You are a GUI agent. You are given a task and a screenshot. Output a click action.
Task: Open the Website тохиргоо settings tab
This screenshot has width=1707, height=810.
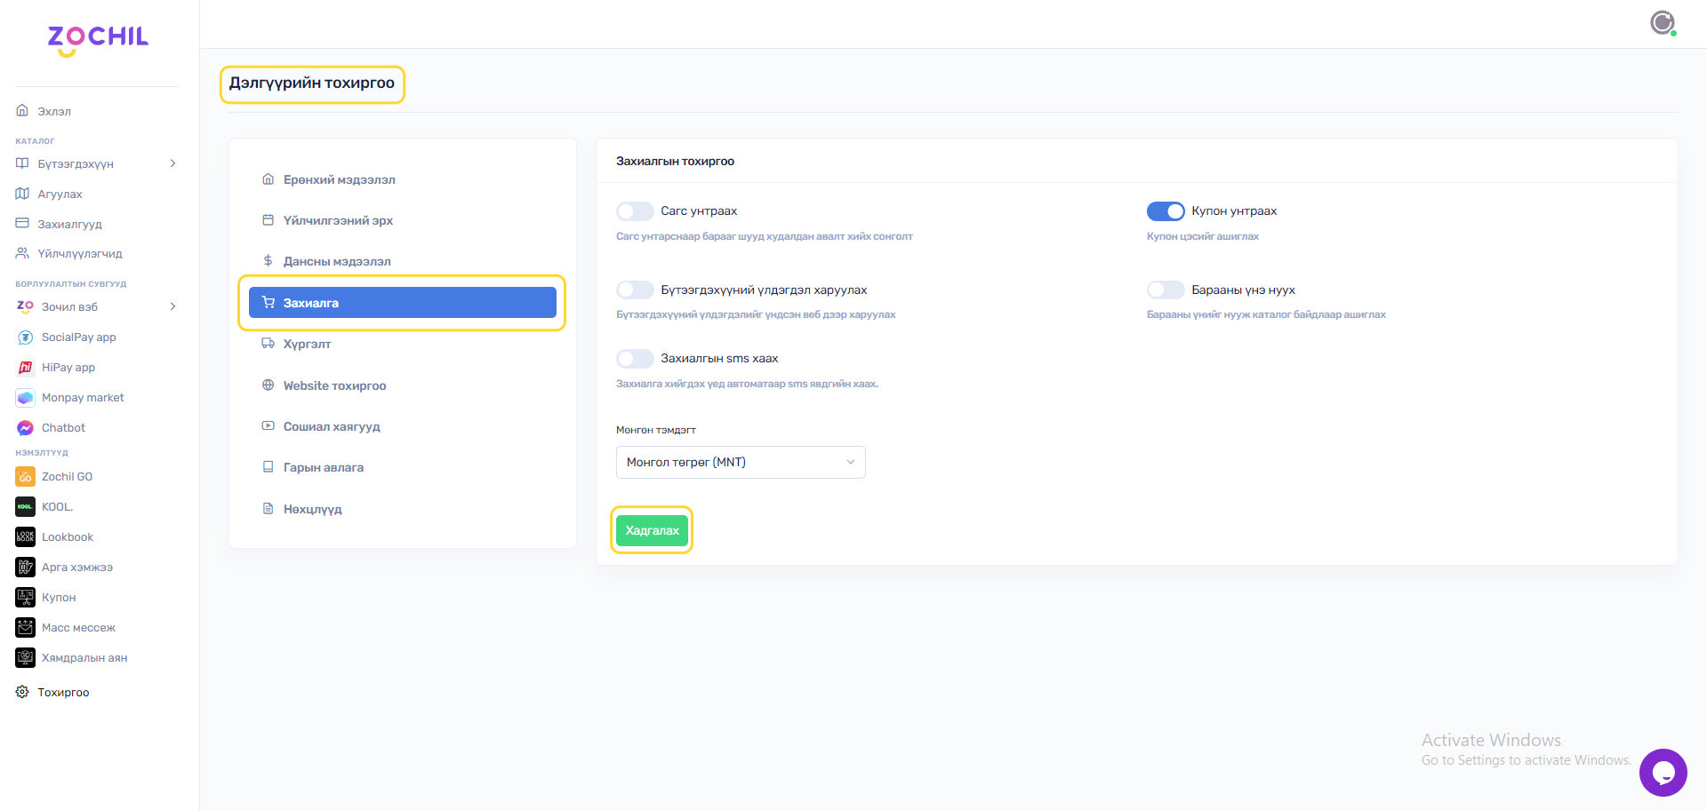pyautogui.click(x=334, y=386)
